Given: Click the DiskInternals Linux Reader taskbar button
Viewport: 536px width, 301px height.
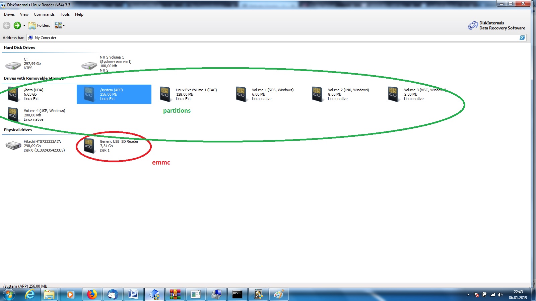Looking at the screenshot, I should (x=154, y=295).
